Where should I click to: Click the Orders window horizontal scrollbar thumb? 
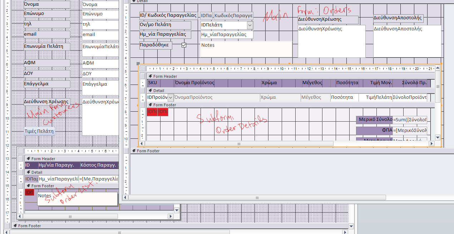coord(257,197)
